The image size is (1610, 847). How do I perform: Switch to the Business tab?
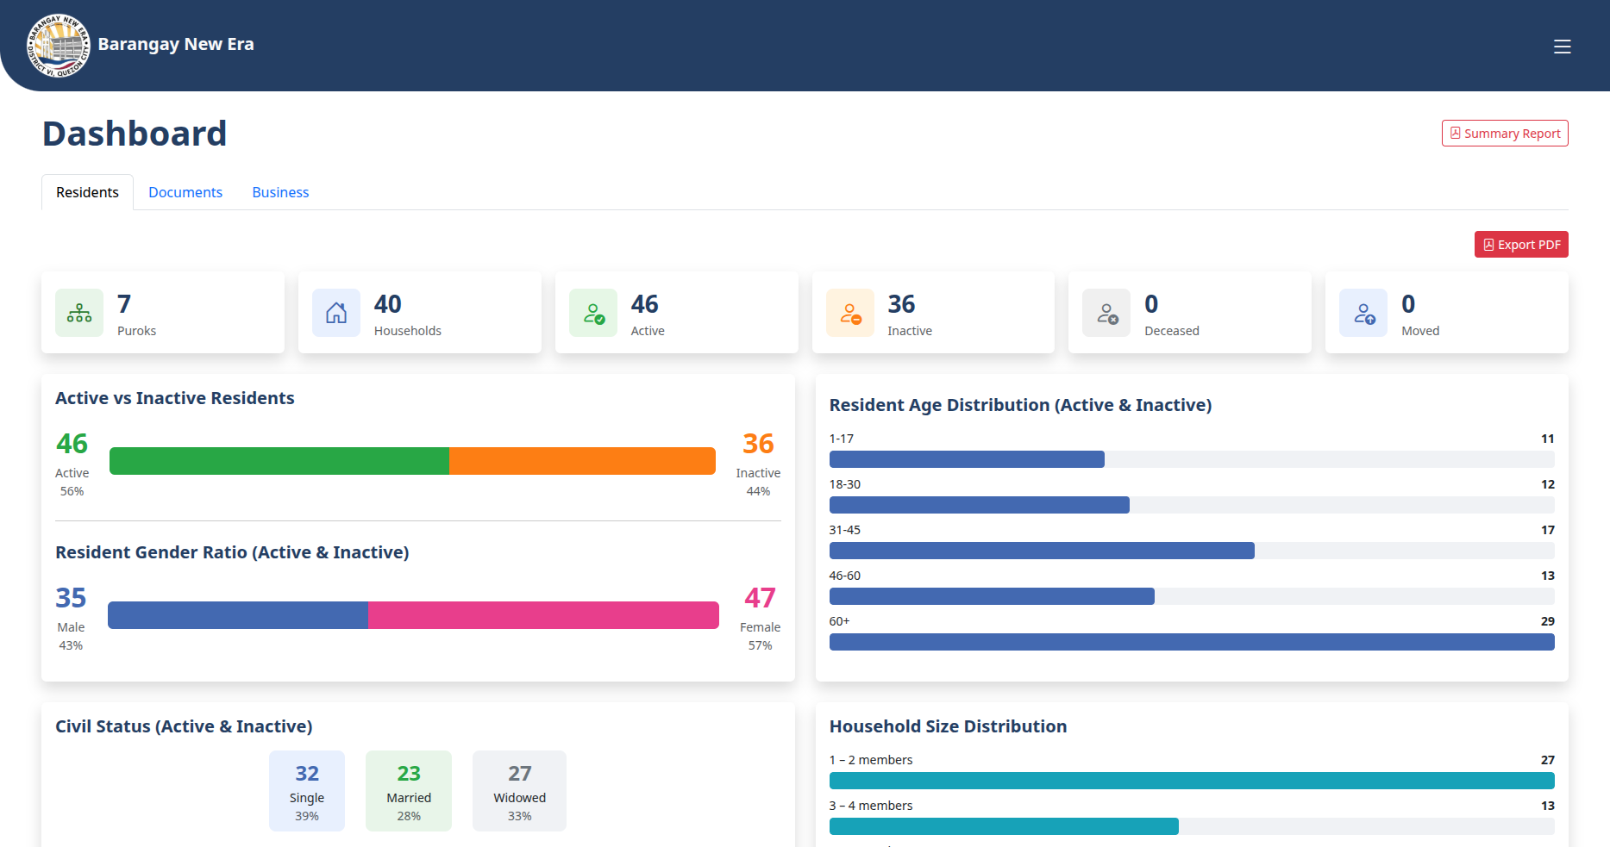[280, 192]
